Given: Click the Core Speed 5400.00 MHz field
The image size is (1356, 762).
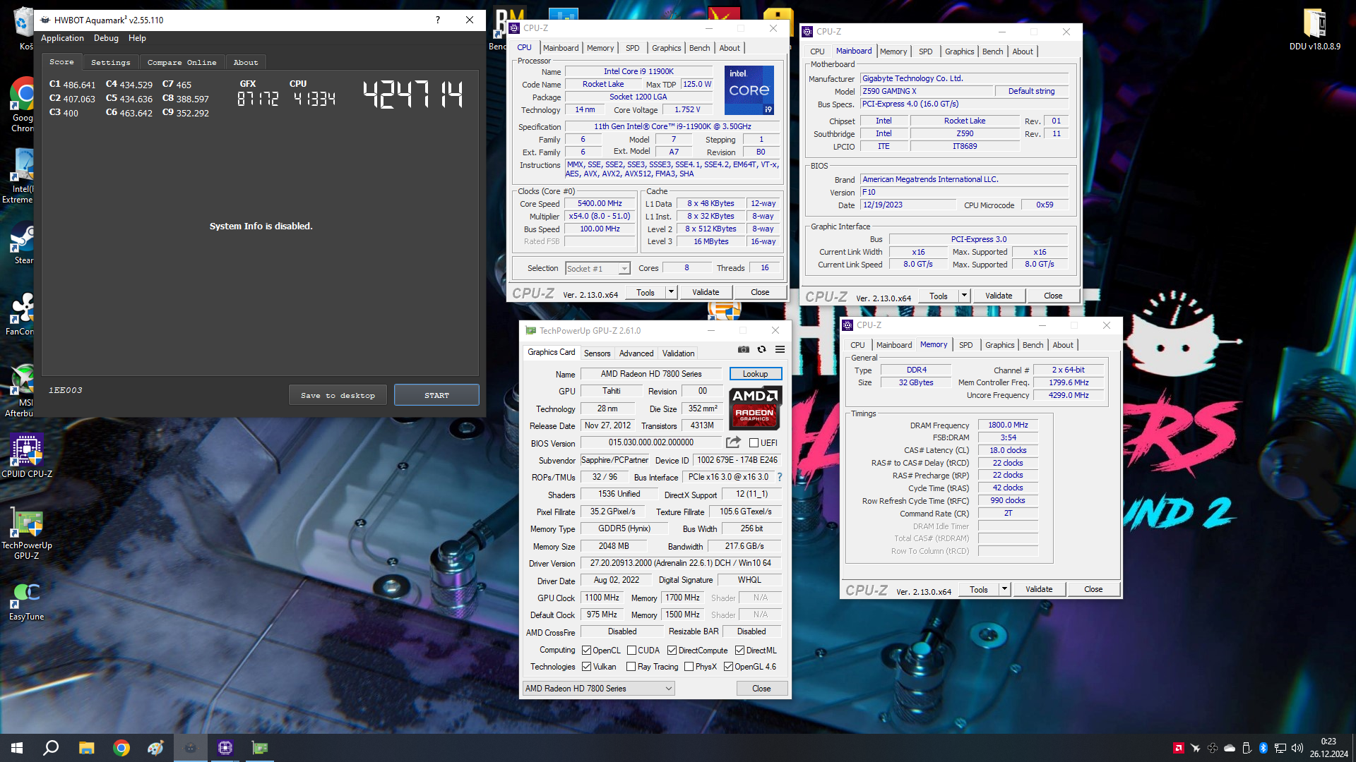Looking at the screenshot, I should (x=600, y=204).
